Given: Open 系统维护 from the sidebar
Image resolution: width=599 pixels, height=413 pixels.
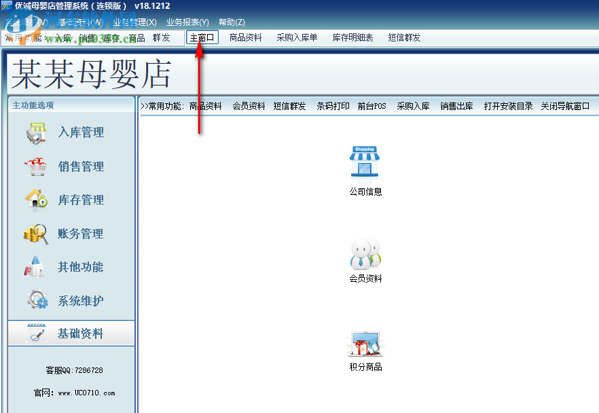Looking at the screenshot, I should coord(80,300).
